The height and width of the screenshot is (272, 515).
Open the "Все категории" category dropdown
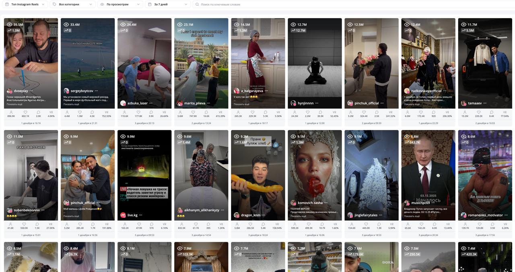click(x=72, y=4)
